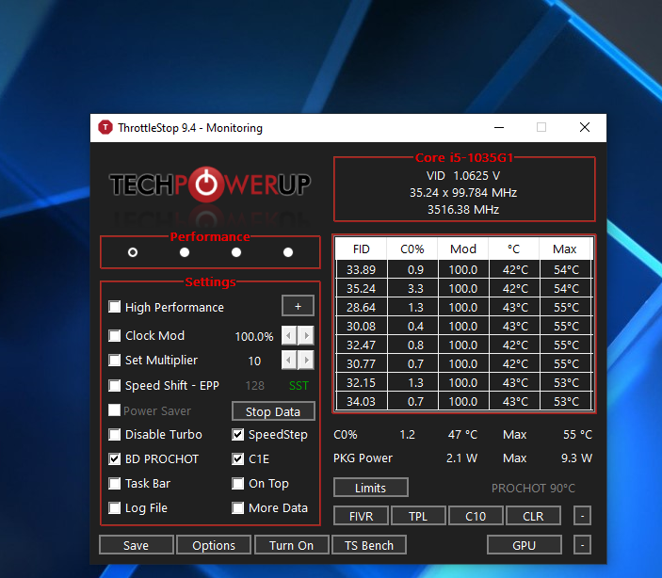Uncheck the C1E checkbox
The width and height of the screenshot is (662, 578).
[x=237, y=459]
